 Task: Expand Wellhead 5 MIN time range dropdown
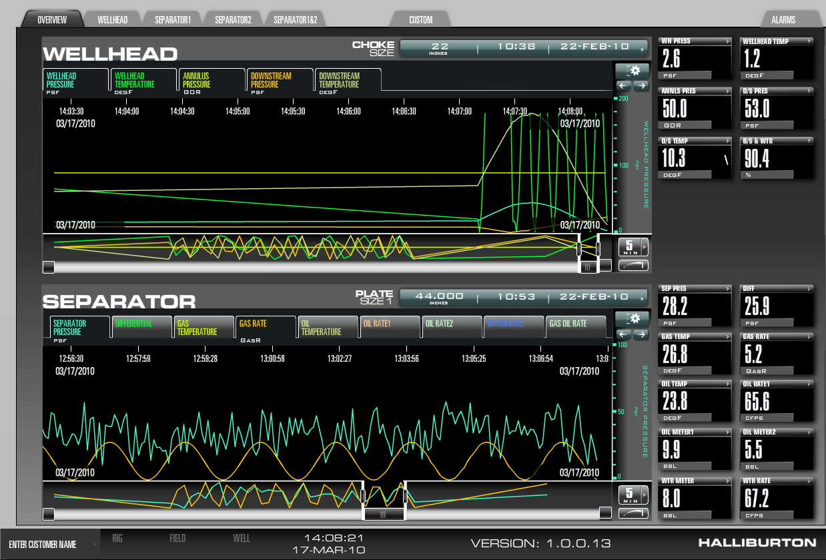click(x=633, y=247)
